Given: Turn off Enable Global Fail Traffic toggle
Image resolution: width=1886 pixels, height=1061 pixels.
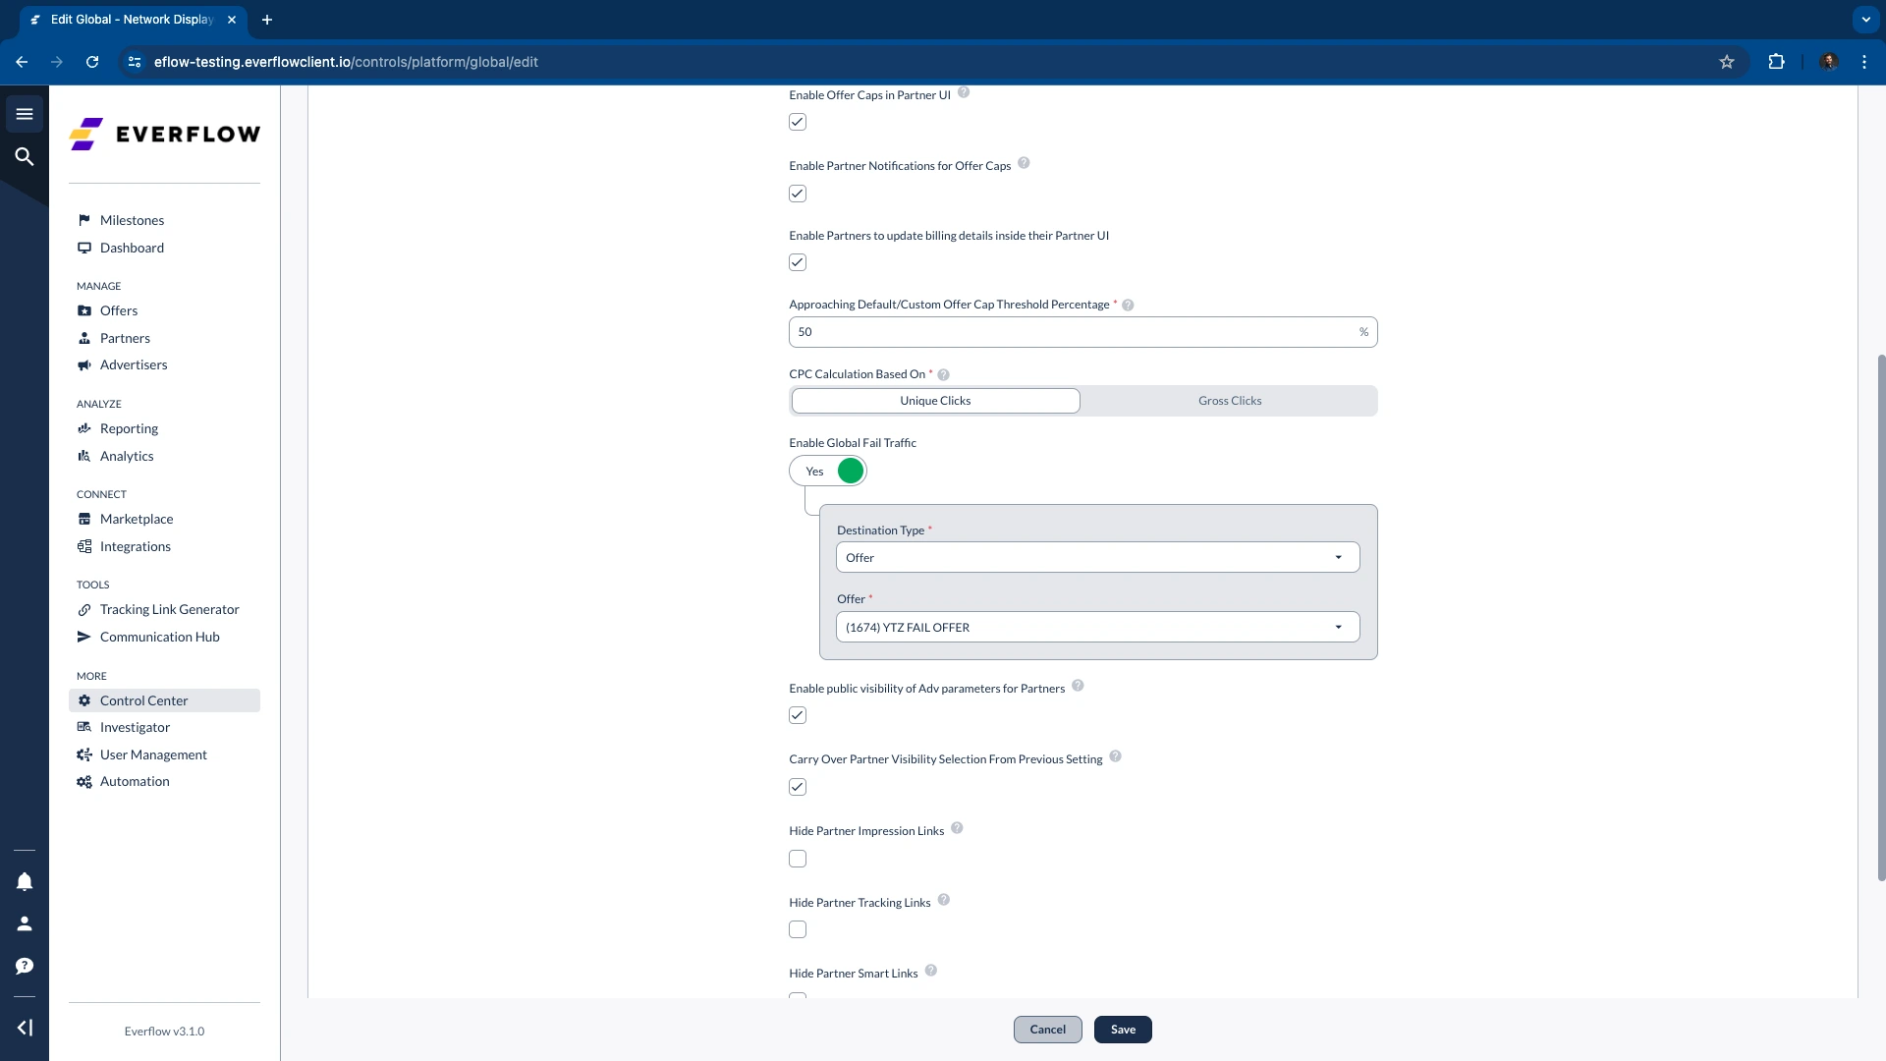Looking at the screenshot, I should pos(828,472).
